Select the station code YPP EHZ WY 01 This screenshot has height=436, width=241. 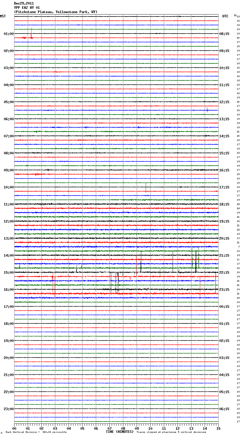[x=27, y=8]
